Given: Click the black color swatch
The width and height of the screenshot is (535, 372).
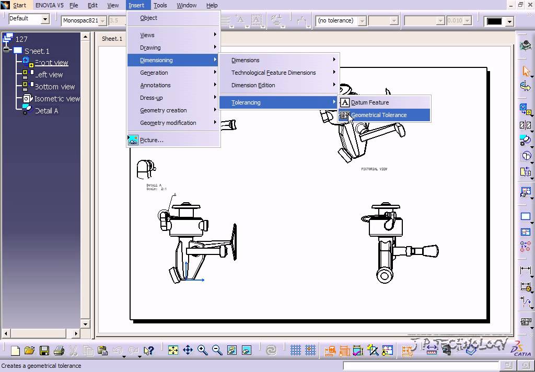Looking at the screenshot, I should 494,22.
